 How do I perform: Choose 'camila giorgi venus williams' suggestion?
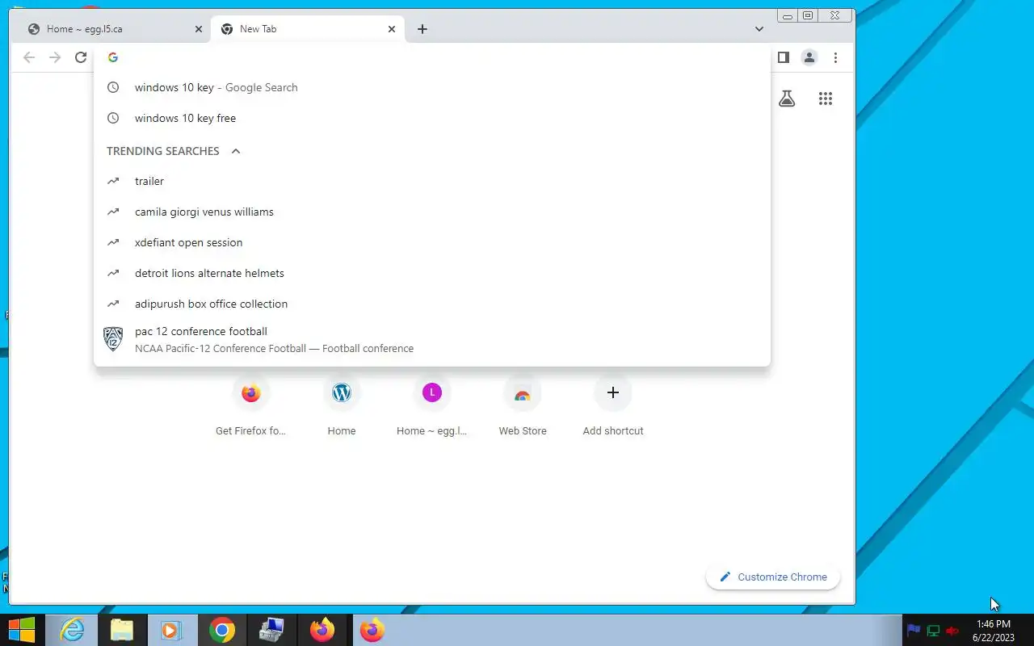[432, 212]
